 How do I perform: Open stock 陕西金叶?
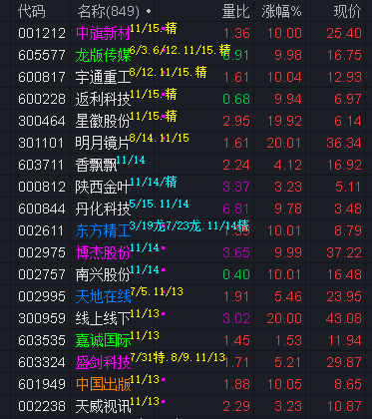pos(103,187)
